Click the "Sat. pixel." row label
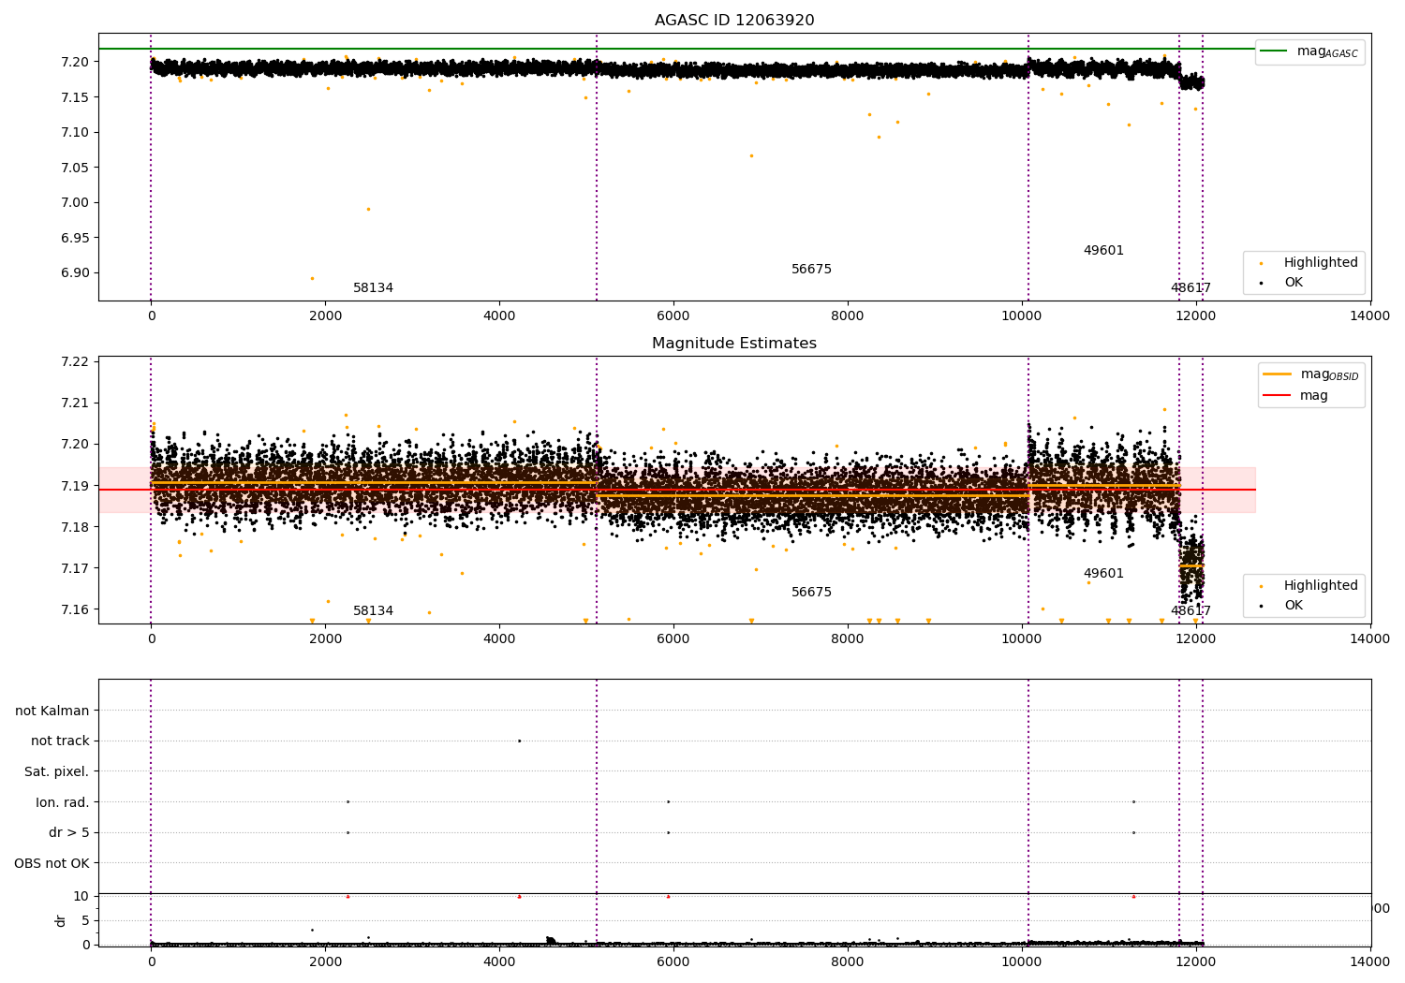The height and width of the screenshot is (983, 1405). click(57, 771)
